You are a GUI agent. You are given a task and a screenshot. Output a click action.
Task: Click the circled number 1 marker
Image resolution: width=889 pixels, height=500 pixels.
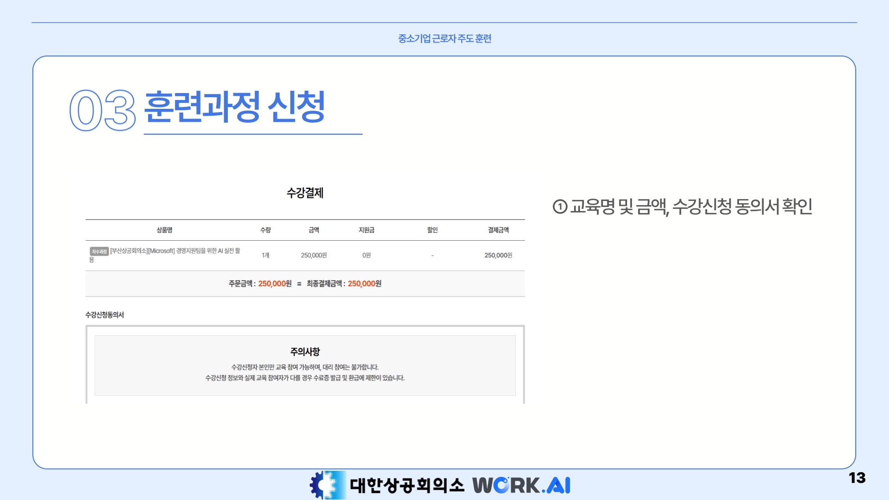pos(560,206)
